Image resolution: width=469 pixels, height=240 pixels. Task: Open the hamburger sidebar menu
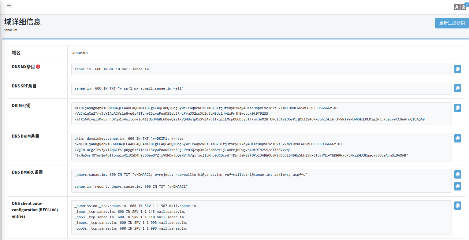[9, 6]
